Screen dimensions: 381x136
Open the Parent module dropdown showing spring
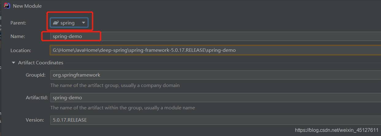69,23
